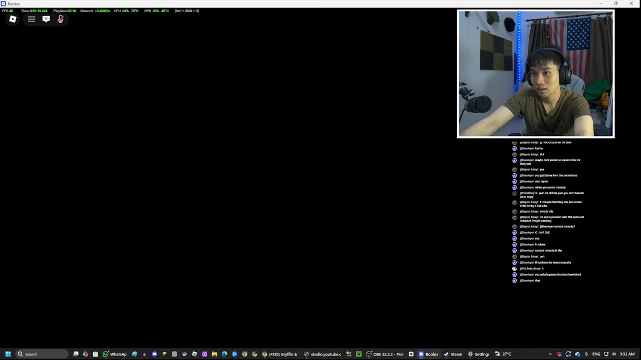
Task: Open Settings from the taskbar
Action: 478,354
